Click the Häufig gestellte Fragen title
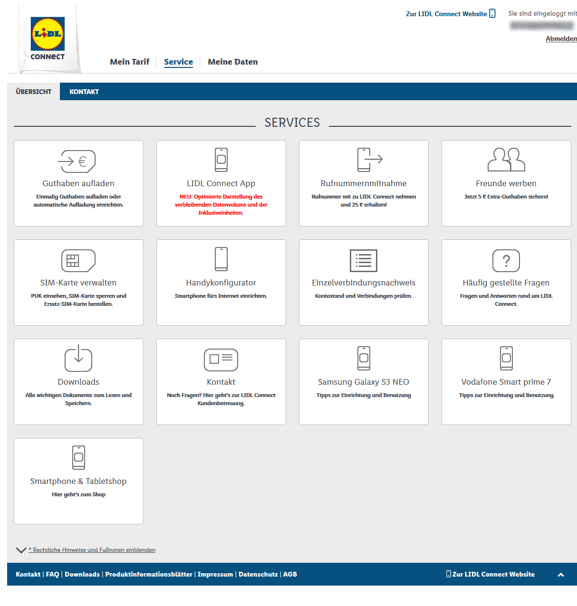Image resolution: width=577 pixels, height=606 pixels. tap(506, 283)
